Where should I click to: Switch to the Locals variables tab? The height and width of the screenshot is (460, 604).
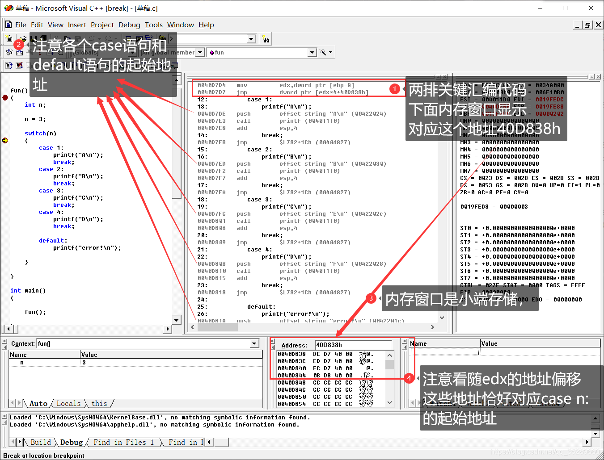(68, 403)
